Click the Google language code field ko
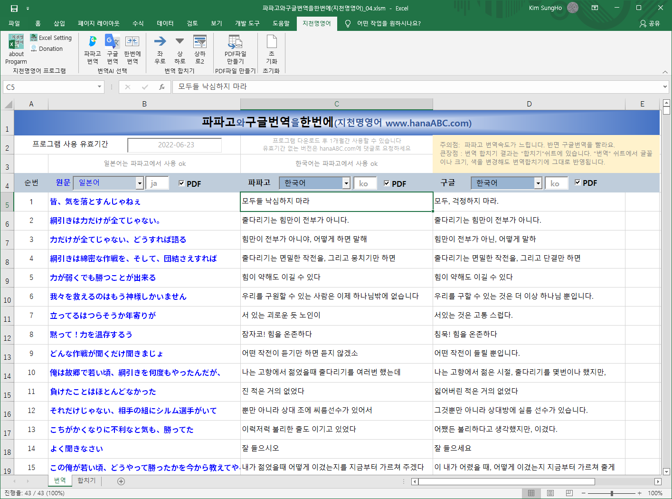The width and height of the screenshot is (672, 499). point(557,183)
